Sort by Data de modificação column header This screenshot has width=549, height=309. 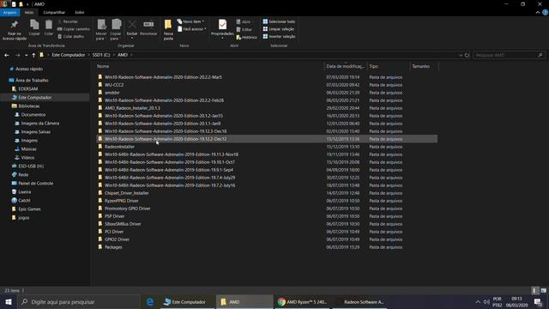click(345, 66)
